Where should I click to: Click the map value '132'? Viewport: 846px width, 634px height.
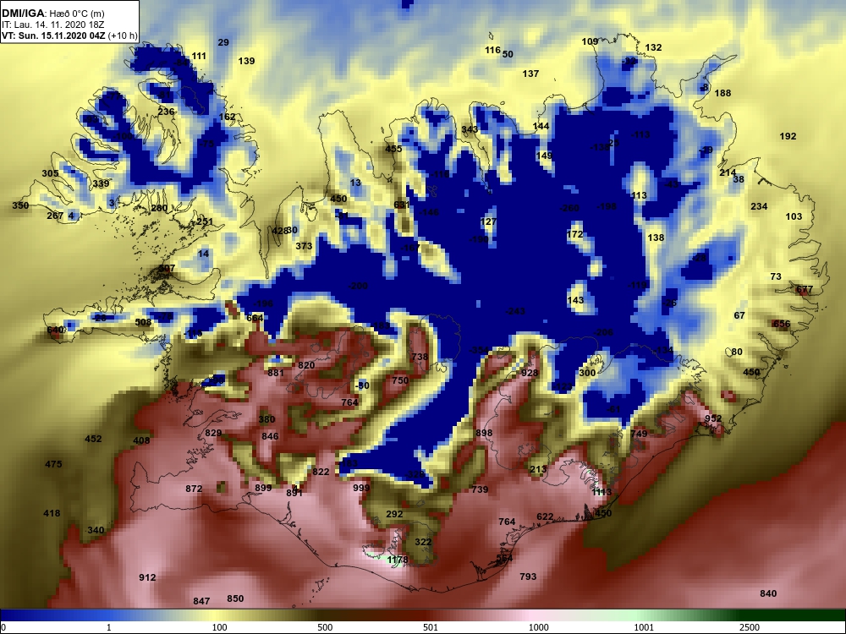(x=653, y=47)
